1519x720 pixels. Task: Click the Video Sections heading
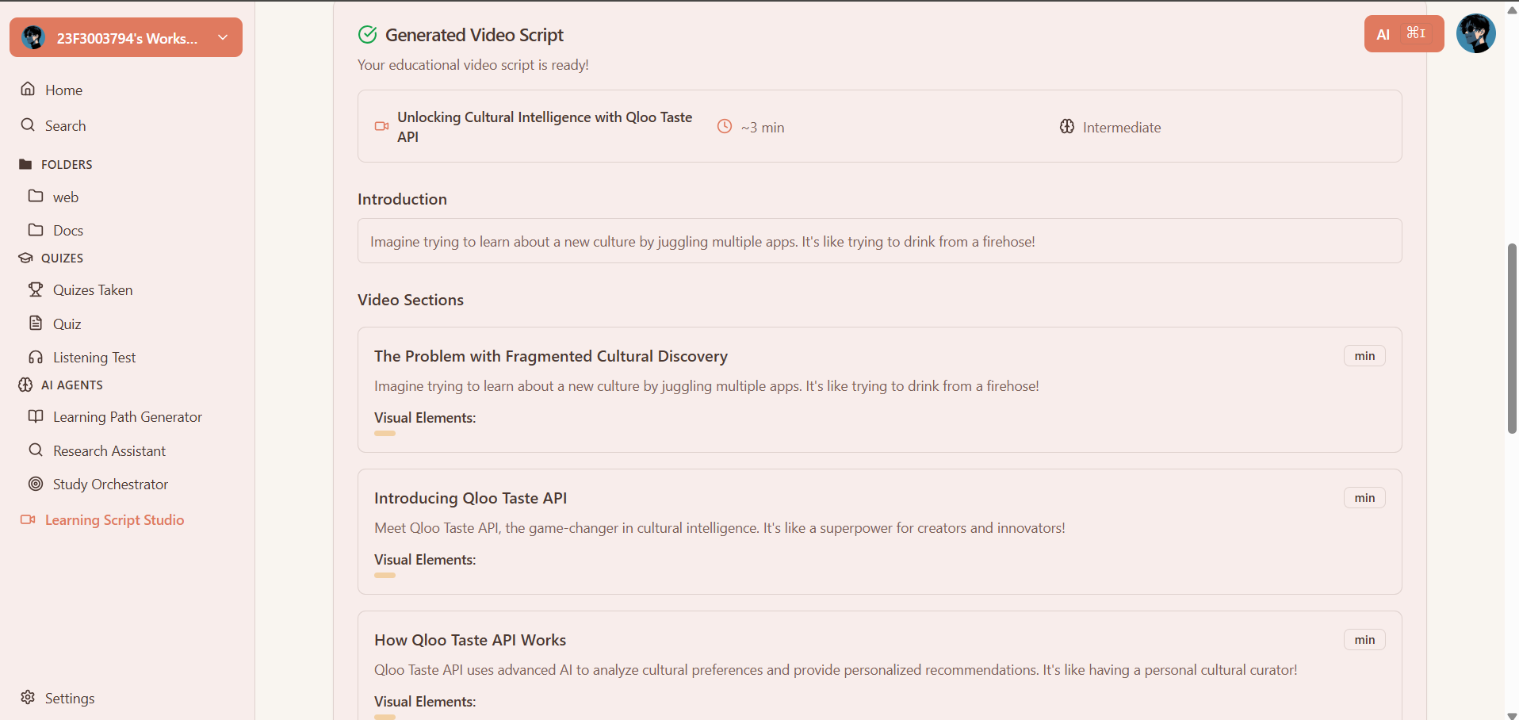pyautogui.click(x=411, y=300)
